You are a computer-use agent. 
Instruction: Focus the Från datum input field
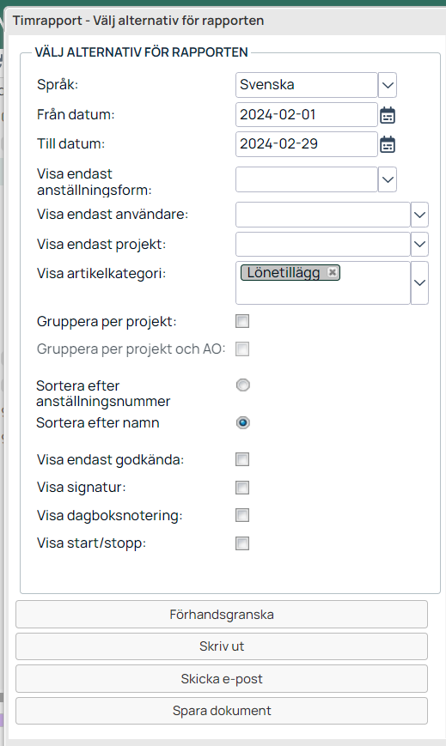(307, 115)
